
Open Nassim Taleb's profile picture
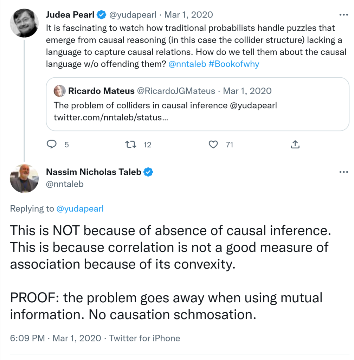click(24, 178)
